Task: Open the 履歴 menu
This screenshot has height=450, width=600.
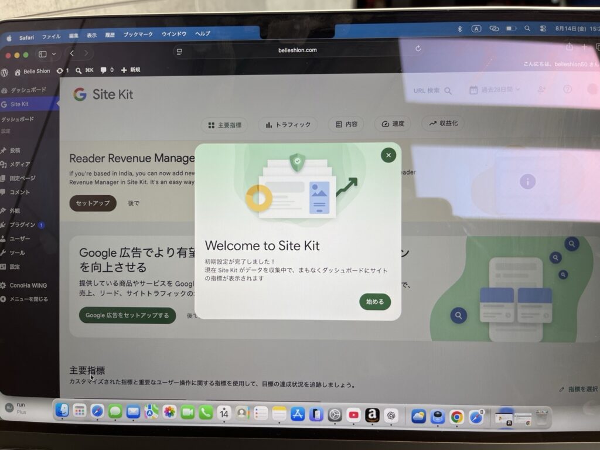Action: pyautogui.click(x=110, y=35)
